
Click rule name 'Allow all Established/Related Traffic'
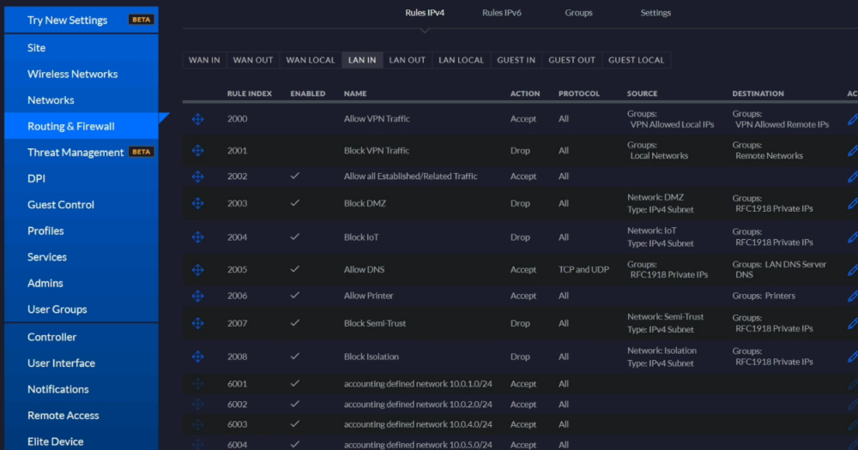[410, 176]
